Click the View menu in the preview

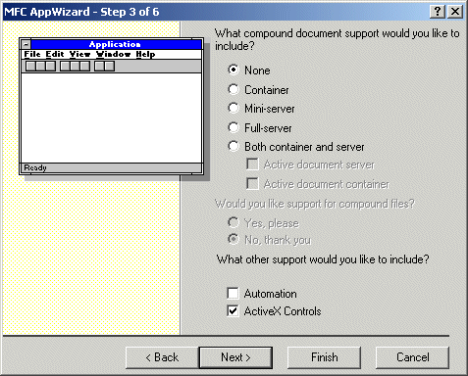[x=79, y=54]
